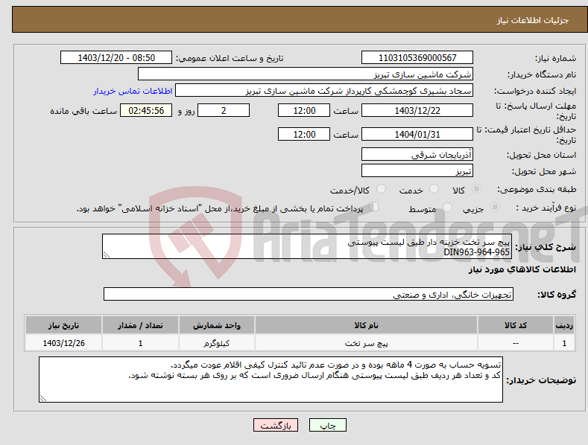Click the کد کالا column header
The width and height of the screenshot is (588, 445).
516,325
